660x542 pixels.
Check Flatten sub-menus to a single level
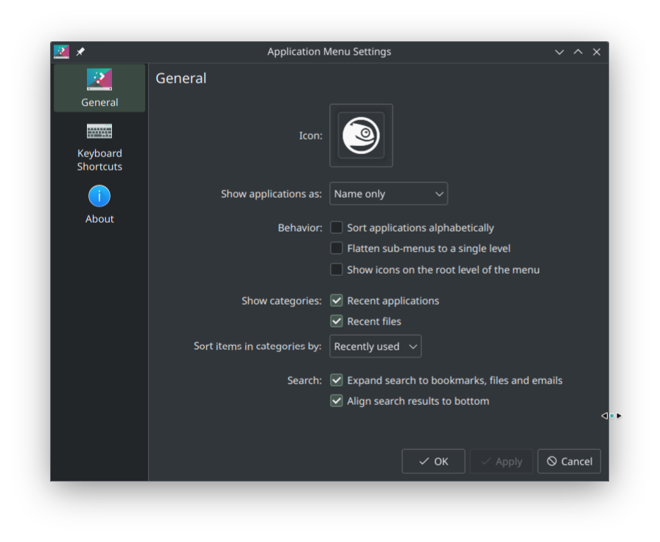[x=337, y=248]
